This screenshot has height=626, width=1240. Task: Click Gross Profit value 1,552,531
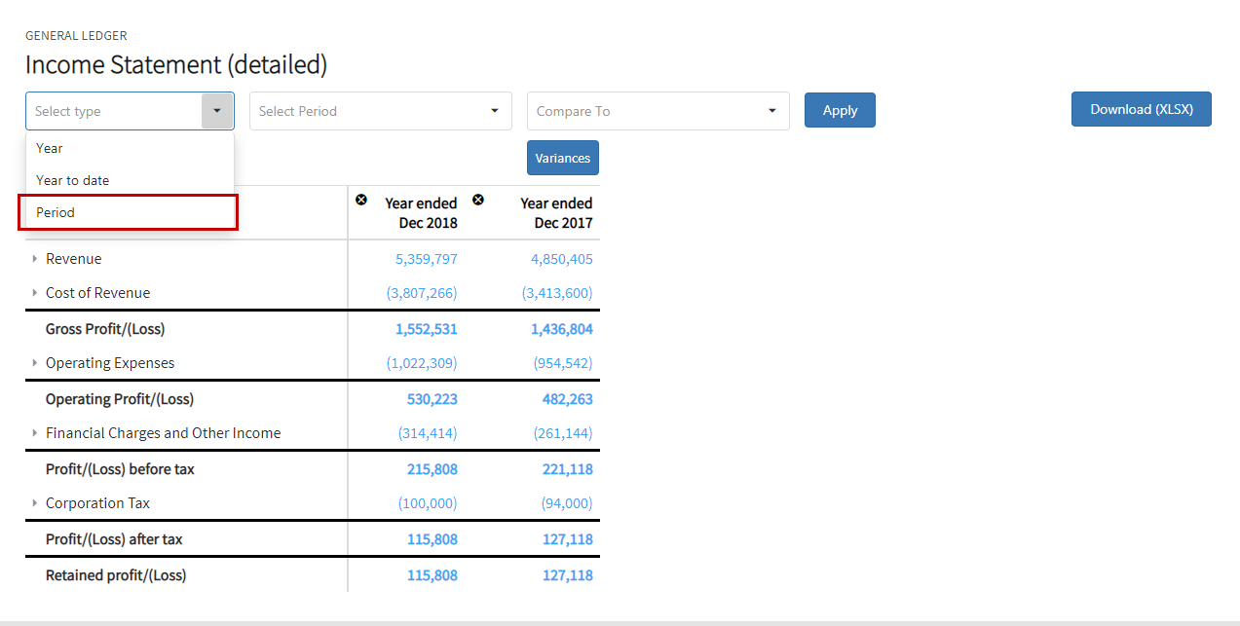[x=427, y=329]
